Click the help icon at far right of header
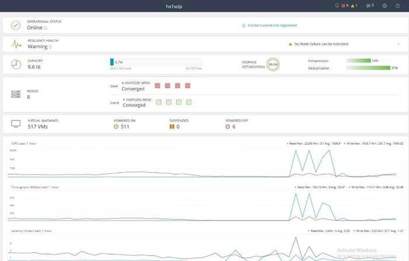This screenshot has height=261, width=409. point(397,6)
